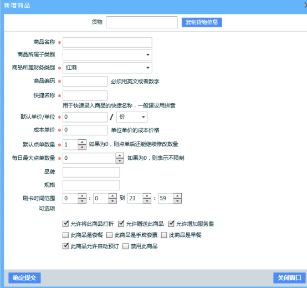The width and height of the screenshot is (307, 288).
Task: Click the 复制货物信息 button
Action: click(202, 22)
